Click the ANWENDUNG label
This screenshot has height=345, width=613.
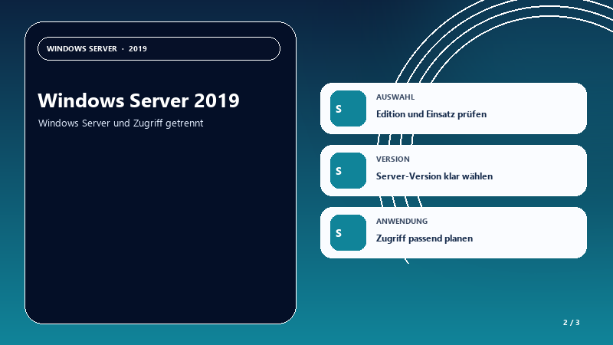click(x=402, y=221)
